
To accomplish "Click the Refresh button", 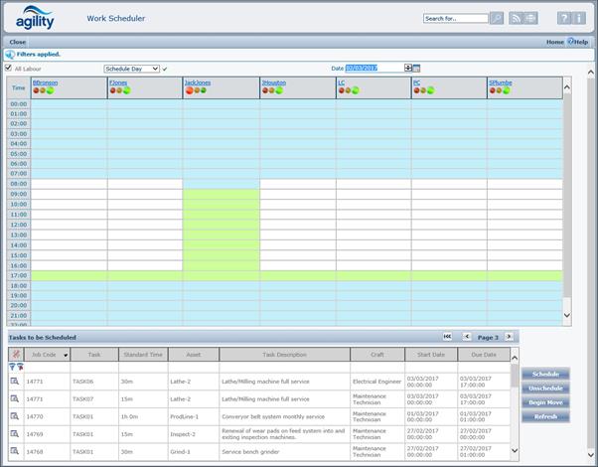I will click(x=545, y=416).
